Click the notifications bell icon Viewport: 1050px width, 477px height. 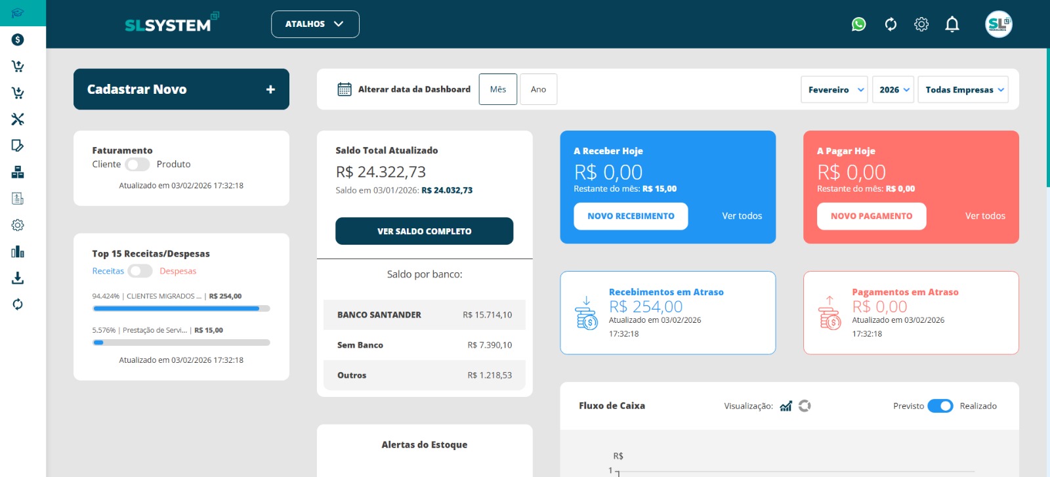tap(952, 24)
